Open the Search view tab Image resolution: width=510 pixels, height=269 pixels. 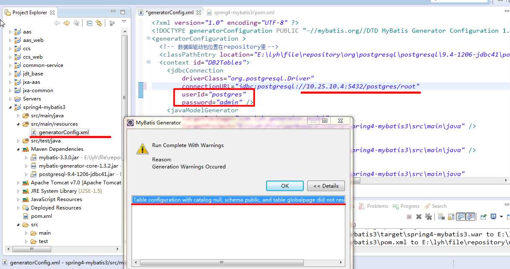point(435,206)
